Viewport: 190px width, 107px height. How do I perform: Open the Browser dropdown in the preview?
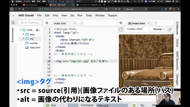159,29
